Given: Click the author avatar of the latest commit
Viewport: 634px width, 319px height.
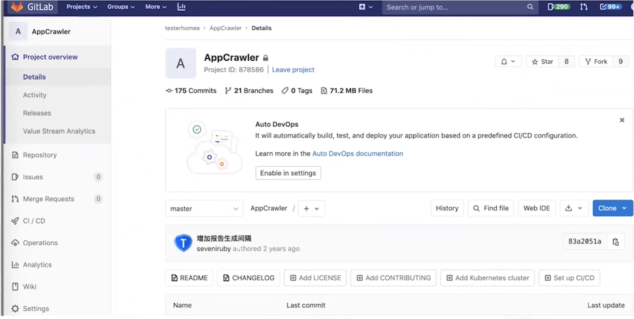Looking at the screenshot, I should [x=183, y=243].
